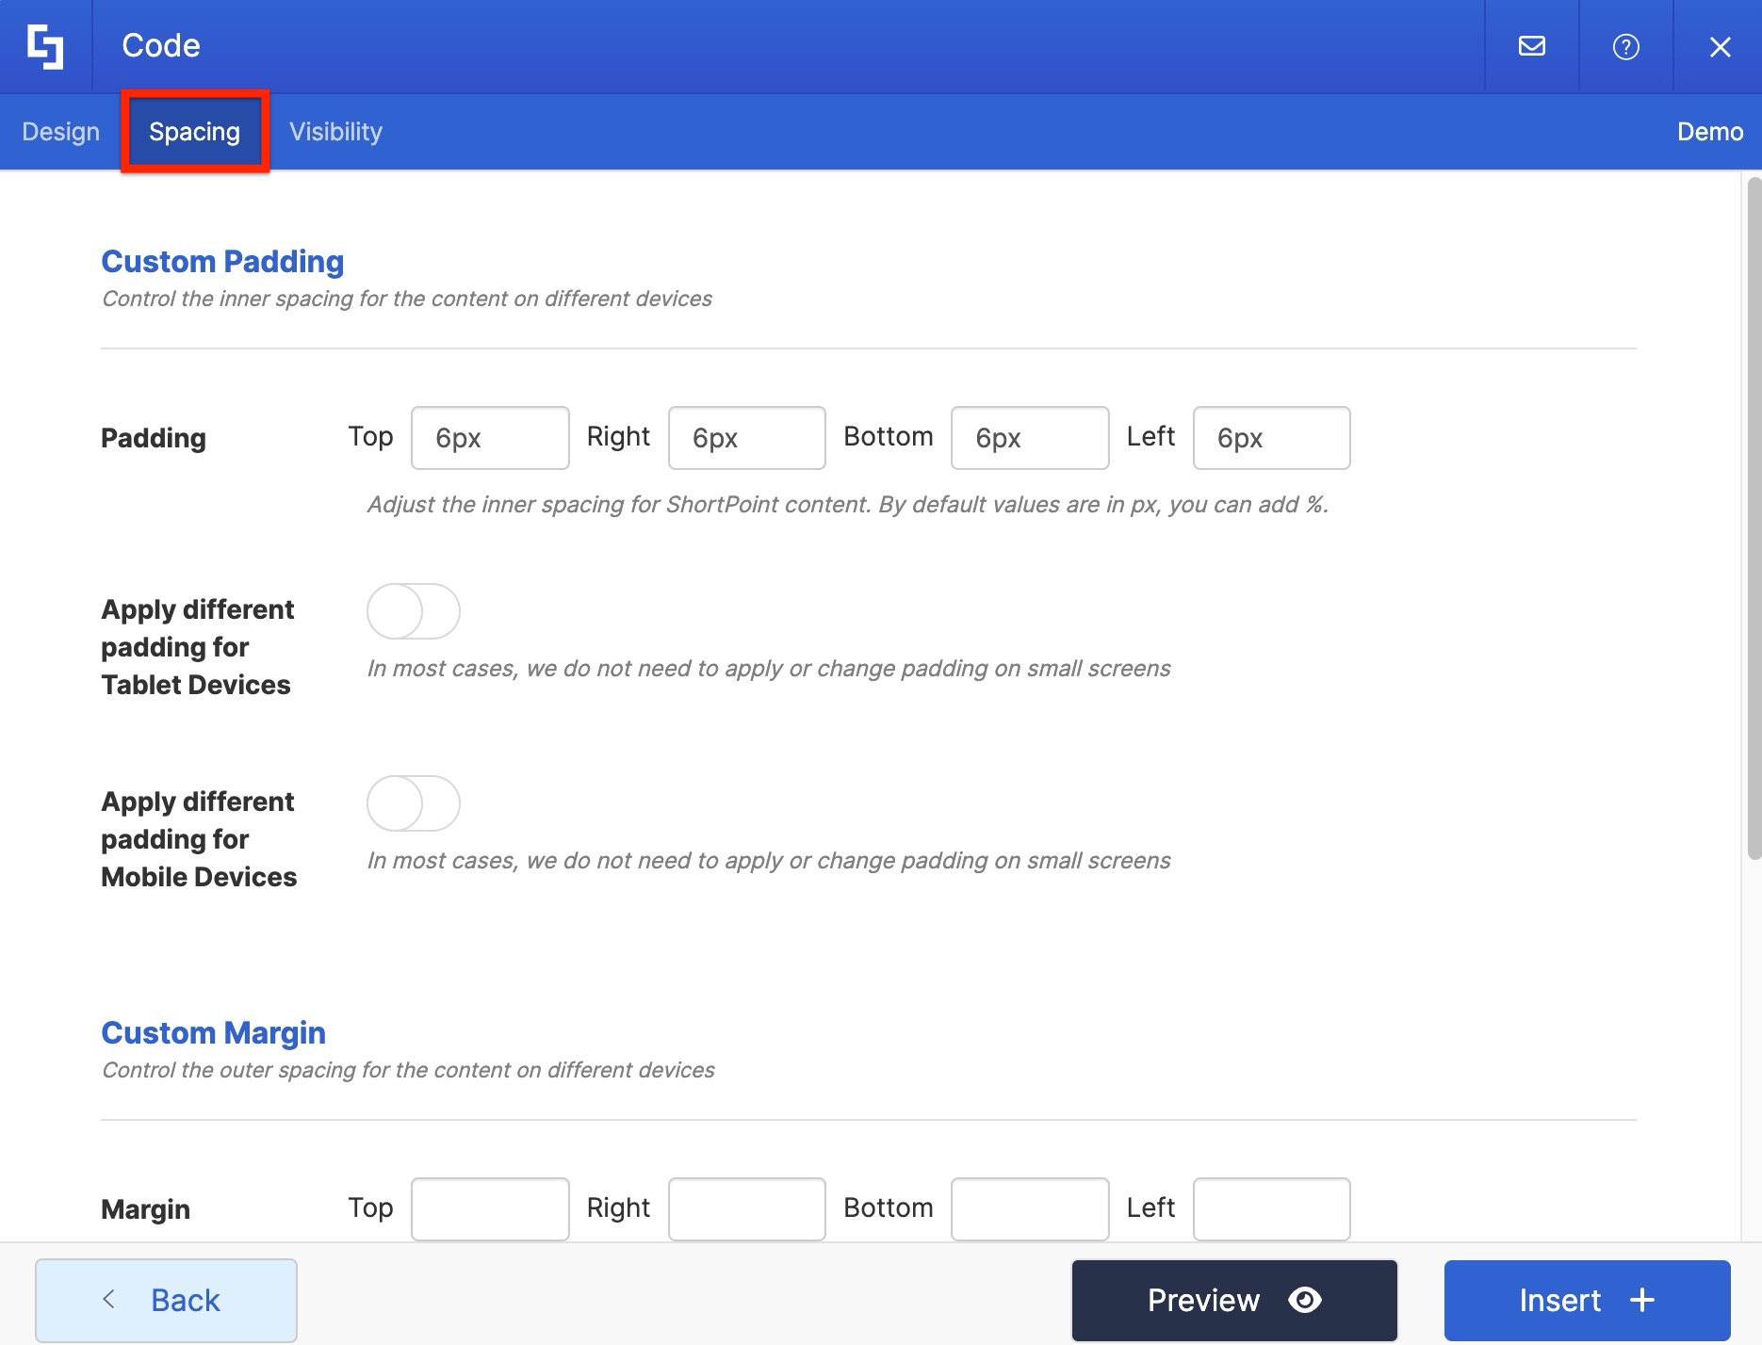Click the Margin Left field

pos(1272,1209)
